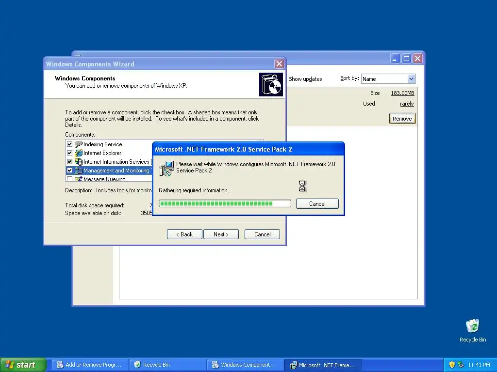The width and height of the screenshot is (497, 372).
Task: Click the Management and Monitoring component icon
Action: click(78, 170)
